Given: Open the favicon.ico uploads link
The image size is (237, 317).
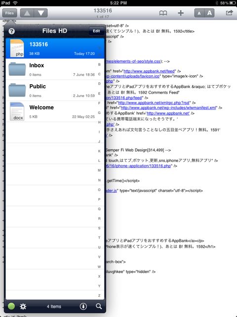Looking at the screenshot, I should click(133, 76).
